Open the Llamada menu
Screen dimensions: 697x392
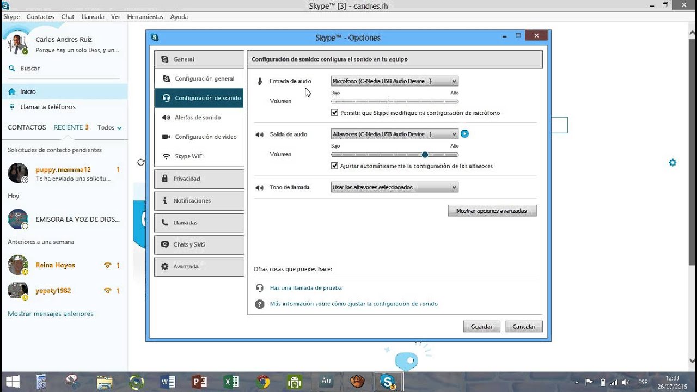tap(93, 17)
